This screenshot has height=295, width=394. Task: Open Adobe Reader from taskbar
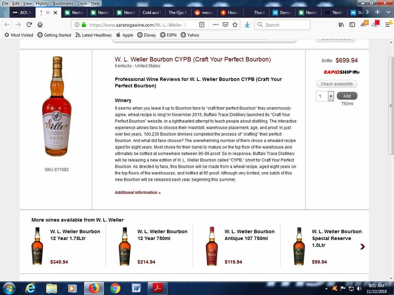(158, 288)
